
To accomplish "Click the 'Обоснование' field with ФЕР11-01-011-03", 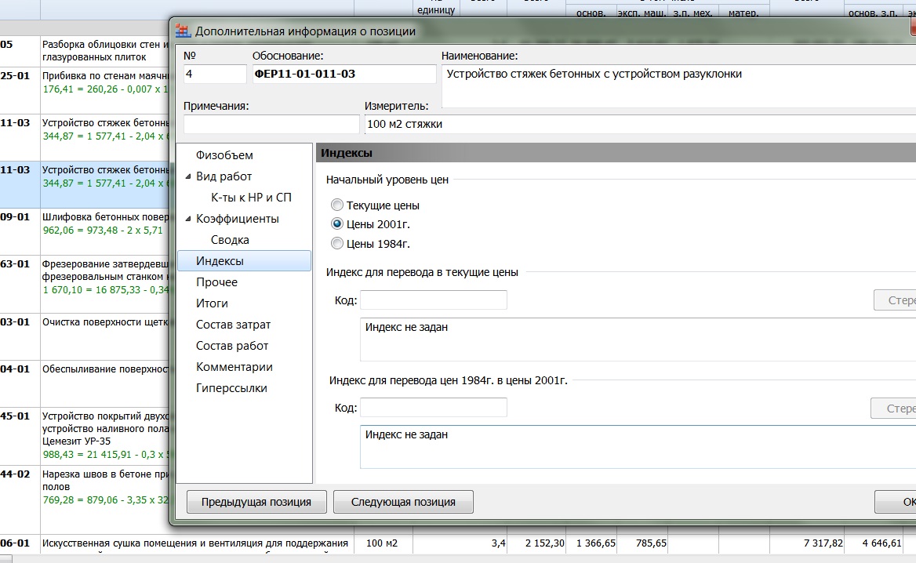I will (343, 74).
